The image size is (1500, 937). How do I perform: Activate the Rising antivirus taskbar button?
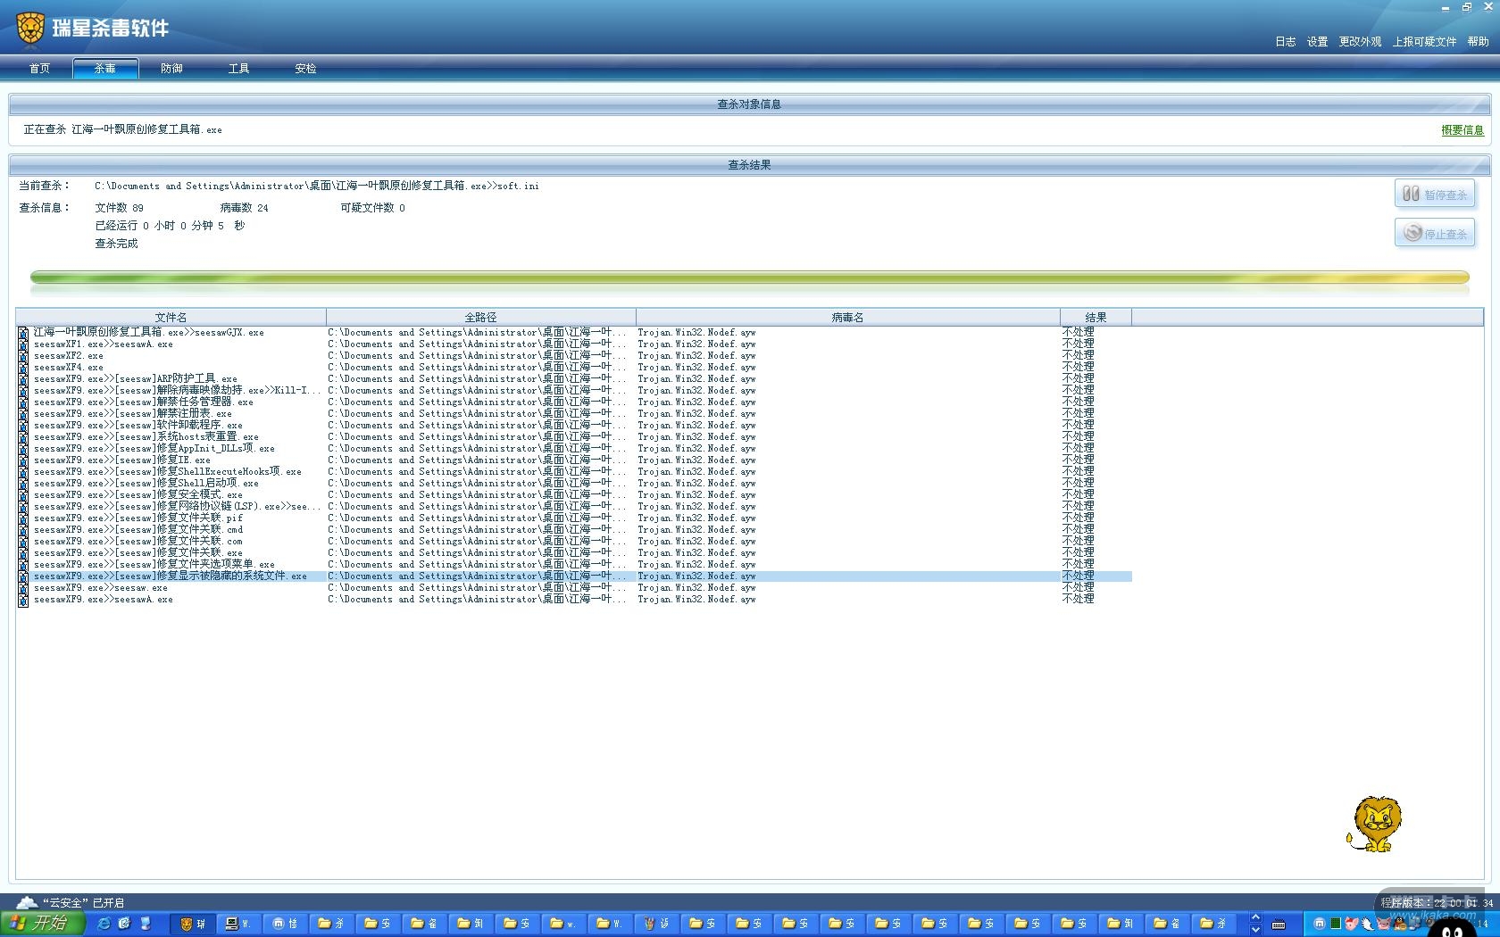click(x=194, y=924)
